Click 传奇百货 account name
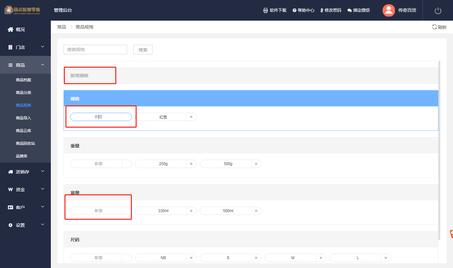 pyautogui.click(x=407, y=10)
